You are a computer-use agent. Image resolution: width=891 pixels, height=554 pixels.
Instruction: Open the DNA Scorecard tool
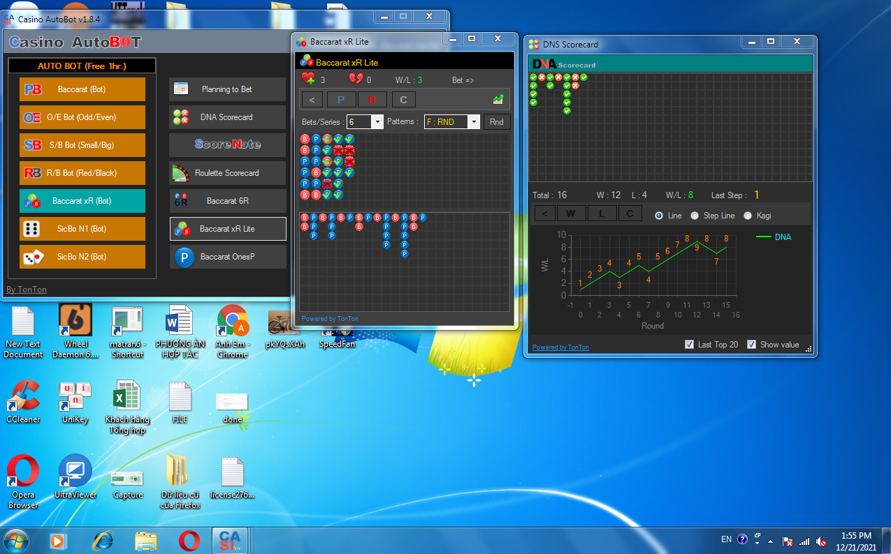(x=227, y=117)
